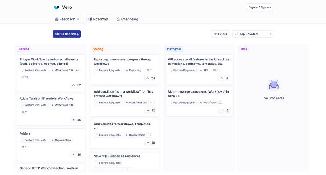Image resolution: width=326 pixels, height=175 pixels.
Task: Click Organization tag on Folders card
Action: 61,140
